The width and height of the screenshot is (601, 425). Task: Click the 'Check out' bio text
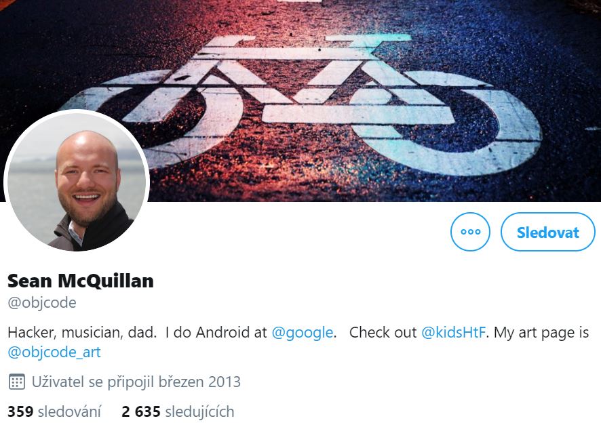383,332
